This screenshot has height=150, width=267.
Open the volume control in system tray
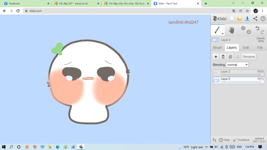(x=216, y=147)
